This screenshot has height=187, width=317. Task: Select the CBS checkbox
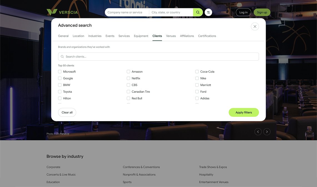click(x=128, y=85)
